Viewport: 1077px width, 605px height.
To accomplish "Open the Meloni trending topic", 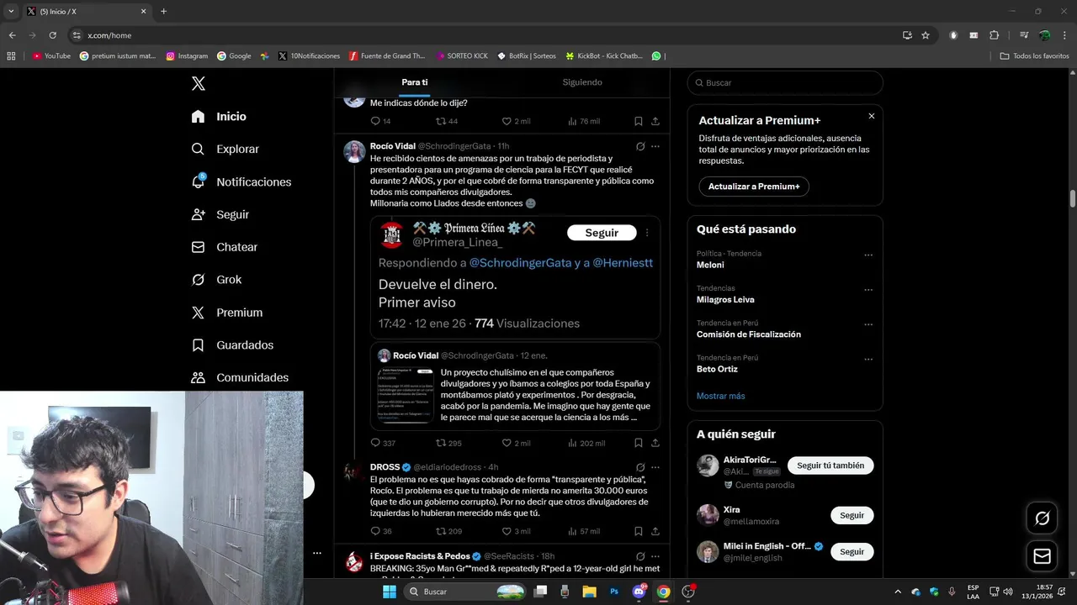I will click(x=710, y=265).
